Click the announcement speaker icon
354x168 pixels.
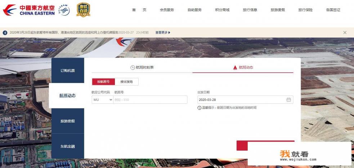5,32
